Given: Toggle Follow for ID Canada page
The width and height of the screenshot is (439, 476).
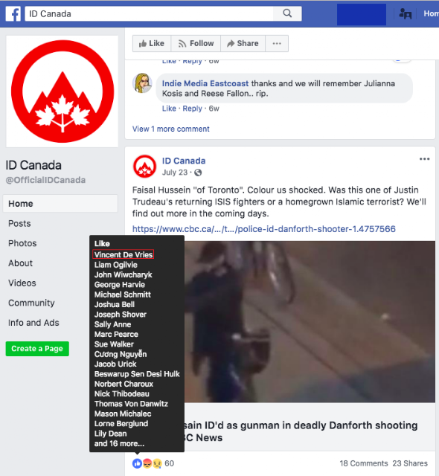Looking at the screenshot, I should click(x=196, y=43).
